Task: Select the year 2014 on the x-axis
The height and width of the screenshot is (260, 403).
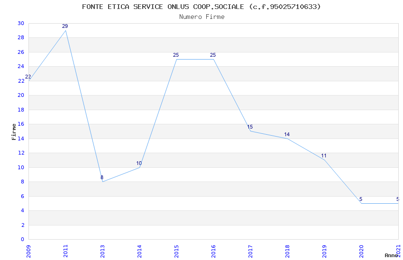Action: coord(139,251)
